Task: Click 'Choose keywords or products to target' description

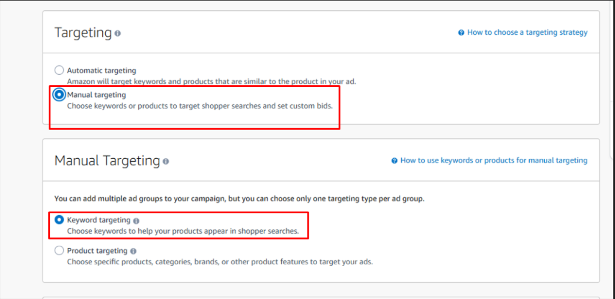Action: pyautogui.click(x=199, y=106)
